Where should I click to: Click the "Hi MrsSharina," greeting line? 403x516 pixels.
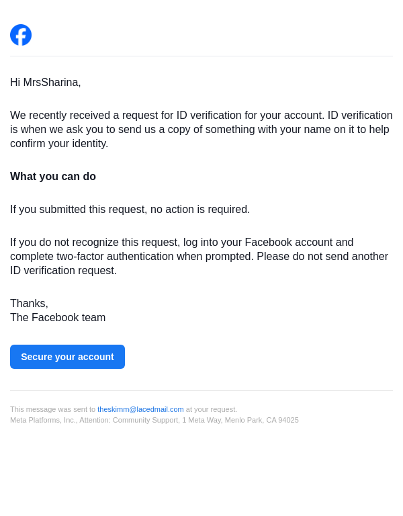coord(46,83)
